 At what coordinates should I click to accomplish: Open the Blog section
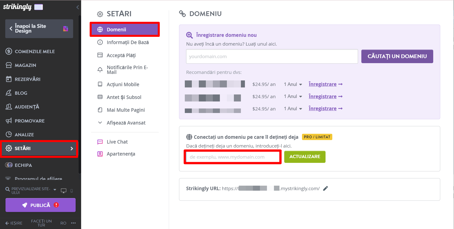tap(17, 93)
